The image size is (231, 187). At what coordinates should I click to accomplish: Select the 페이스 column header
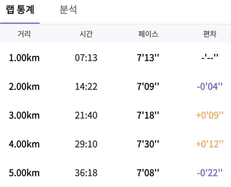click(x=148, y=34)
